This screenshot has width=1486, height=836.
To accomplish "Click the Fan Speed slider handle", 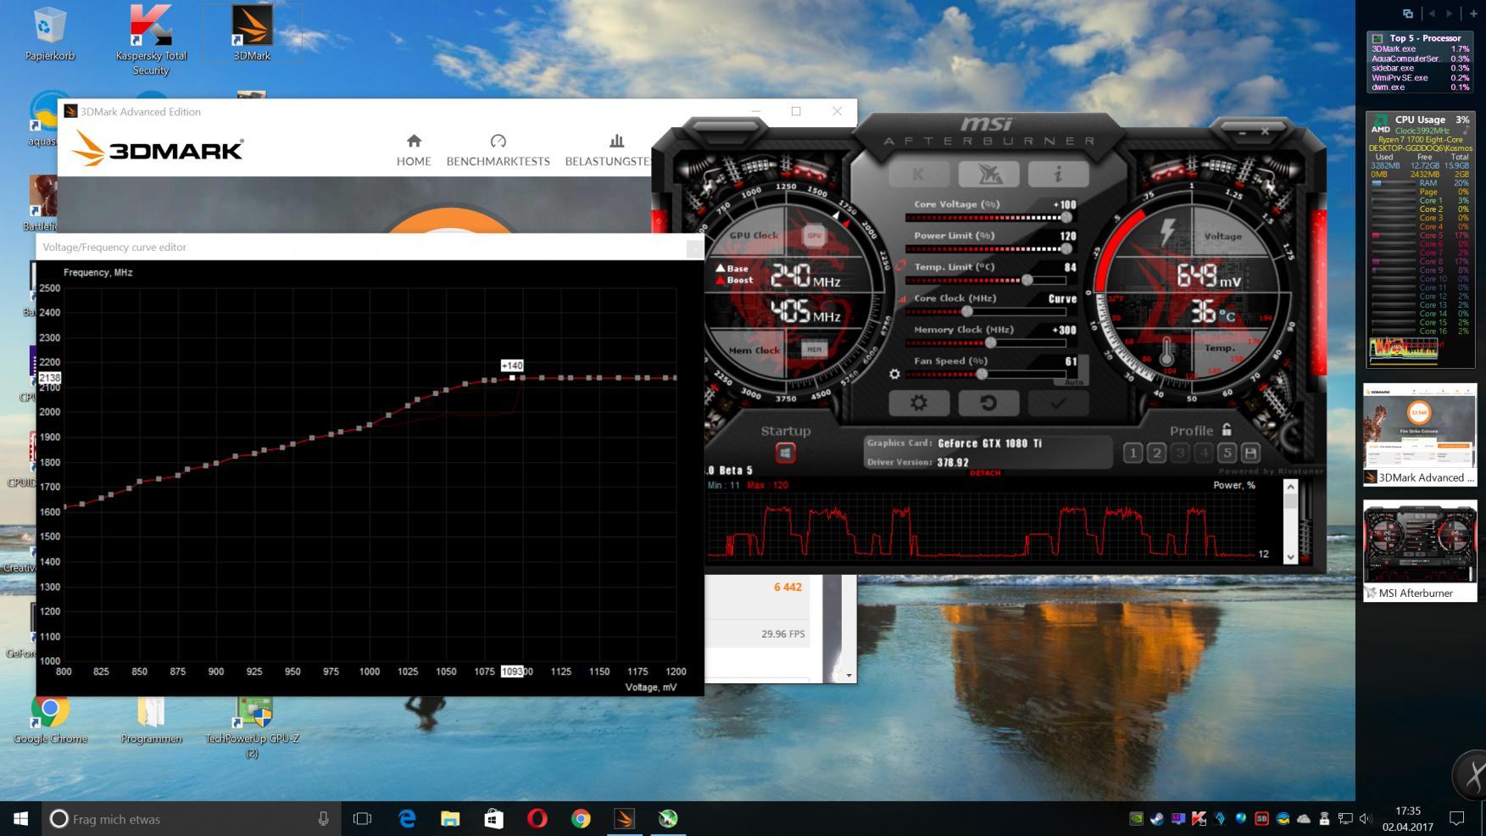I will click(982, 374).
